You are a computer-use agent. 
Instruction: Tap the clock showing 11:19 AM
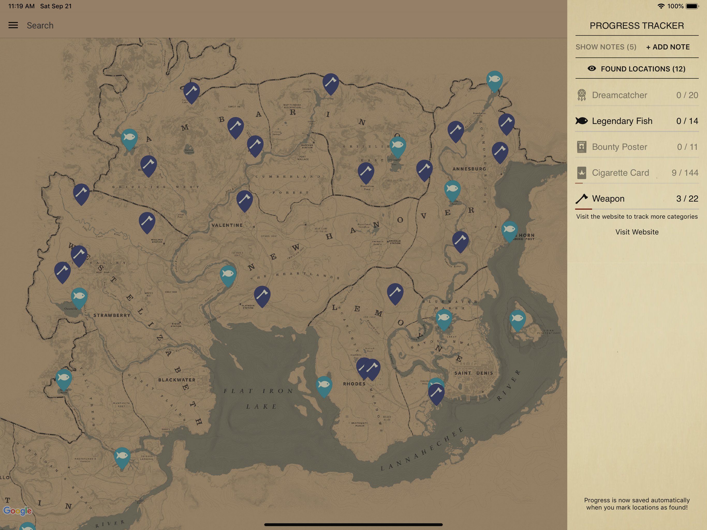[21, 6]
